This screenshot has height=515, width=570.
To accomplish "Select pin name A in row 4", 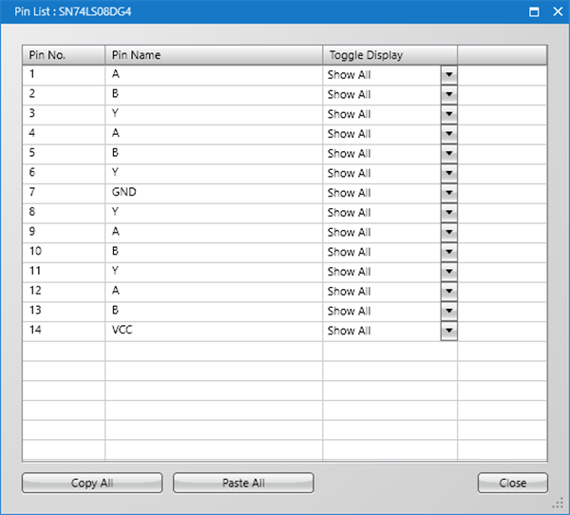I will [214, 134].
